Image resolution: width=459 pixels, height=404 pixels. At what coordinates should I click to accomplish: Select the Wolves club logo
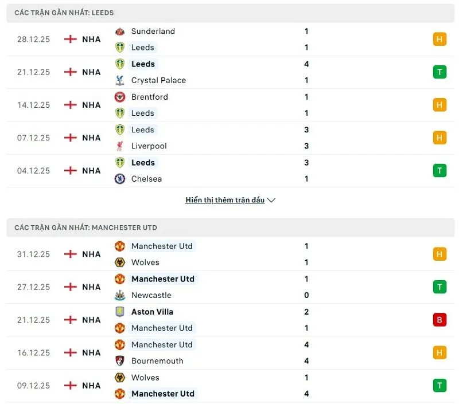pyautogui.click(x=119, y=262)
